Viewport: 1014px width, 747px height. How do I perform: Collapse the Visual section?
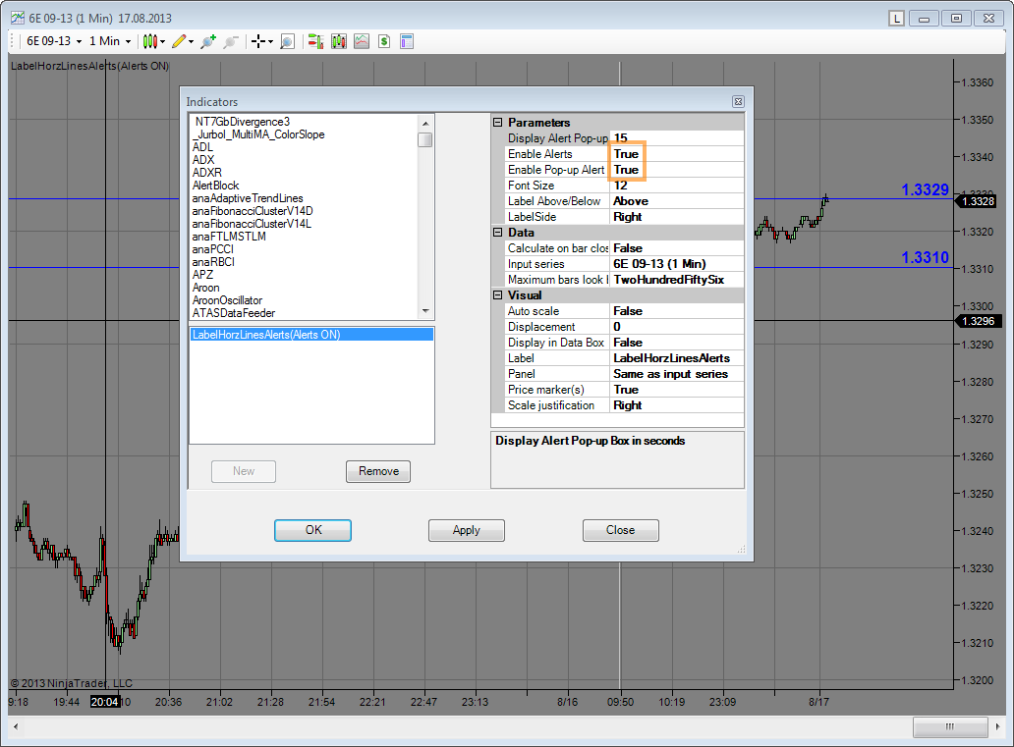497,295
